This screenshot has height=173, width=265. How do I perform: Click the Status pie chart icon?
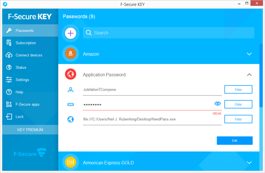9,68
